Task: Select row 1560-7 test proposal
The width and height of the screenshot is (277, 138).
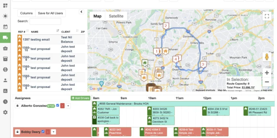Action: 51,77
